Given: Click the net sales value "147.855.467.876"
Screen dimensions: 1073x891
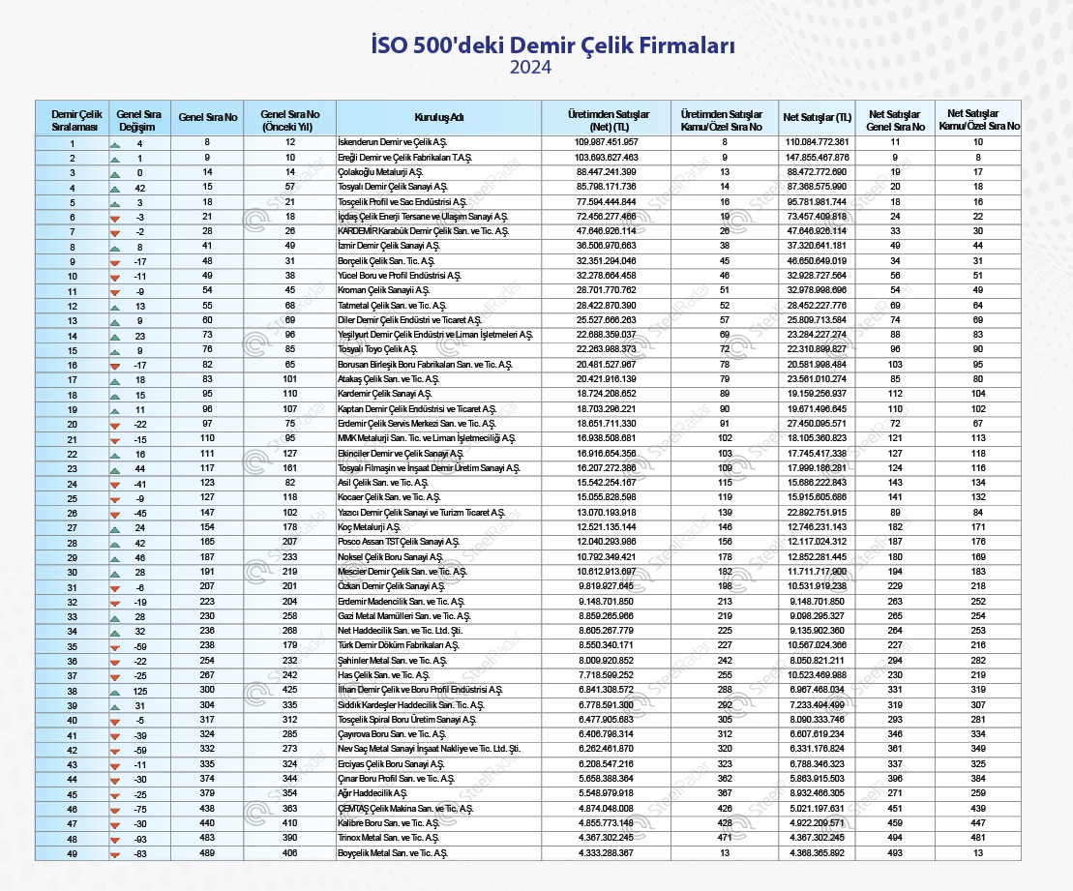Looking at the screenshot, I should point(817,158).
